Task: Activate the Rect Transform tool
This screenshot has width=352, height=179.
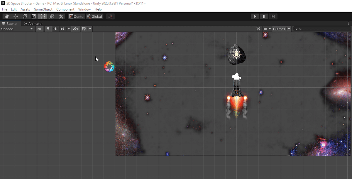Action: [43, 16]
